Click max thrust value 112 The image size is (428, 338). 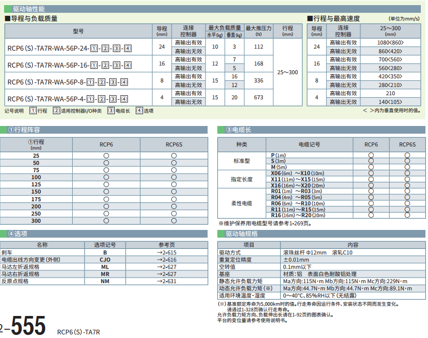click(x=258, y=47)
